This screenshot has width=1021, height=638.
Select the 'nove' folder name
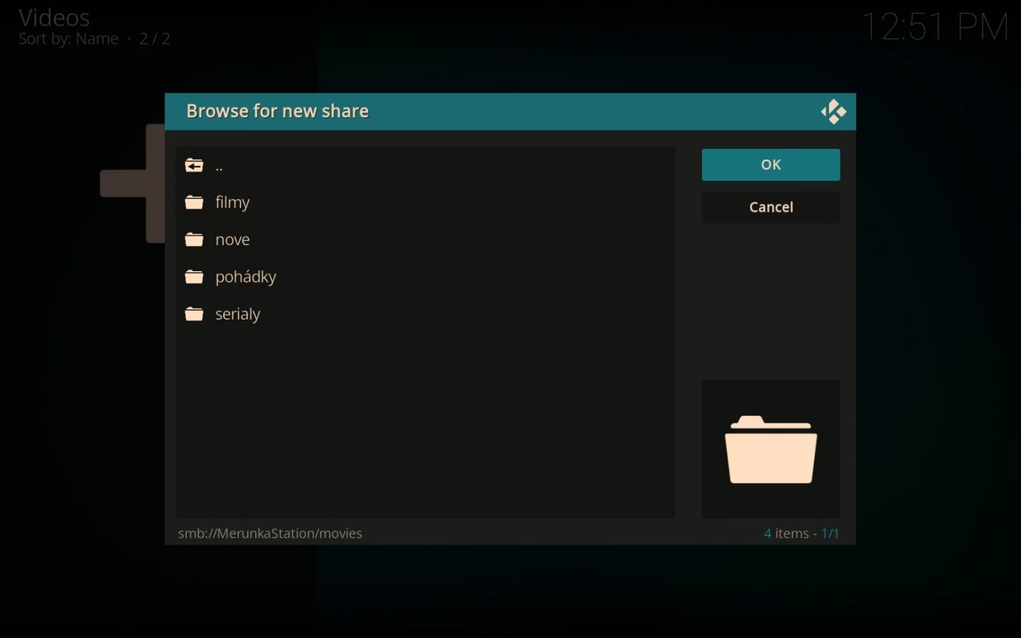232,240
